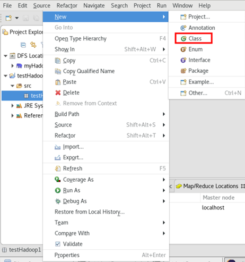The width and height of the screenshot is (245, 262).
Task: Click the green Run As play icon
Action: (x=58, y=190)
